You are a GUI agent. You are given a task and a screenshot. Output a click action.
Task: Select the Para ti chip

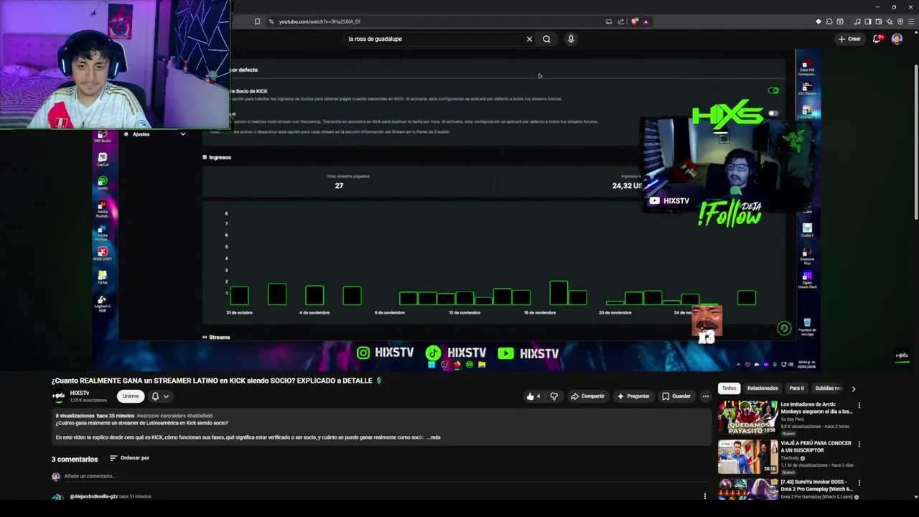[x=797, y=388]
